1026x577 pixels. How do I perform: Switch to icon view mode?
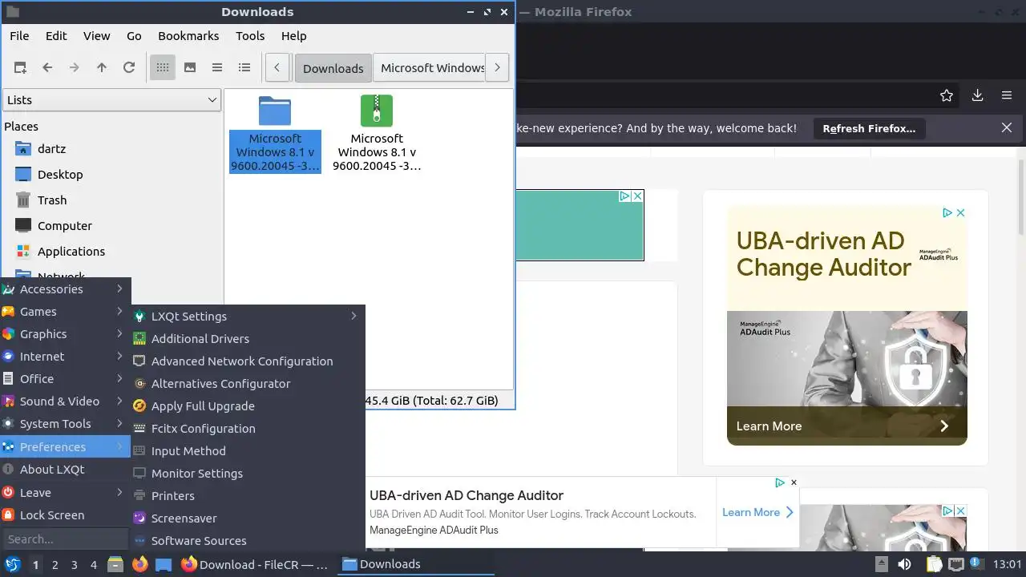click(163, 68)
